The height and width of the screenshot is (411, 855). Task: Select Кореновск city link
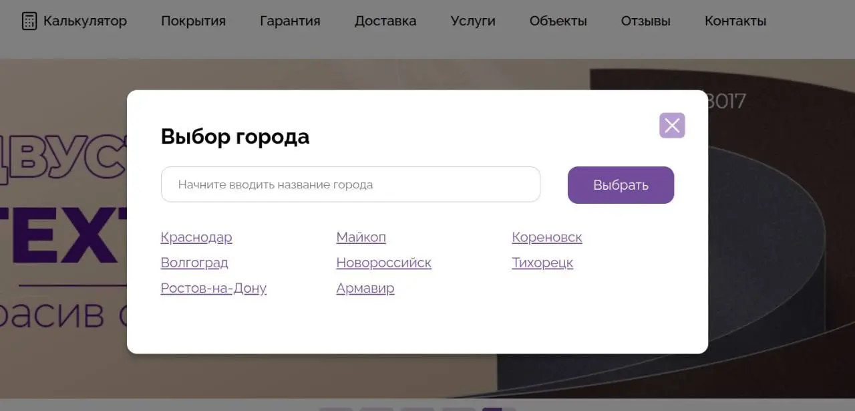tap(547, 237)
